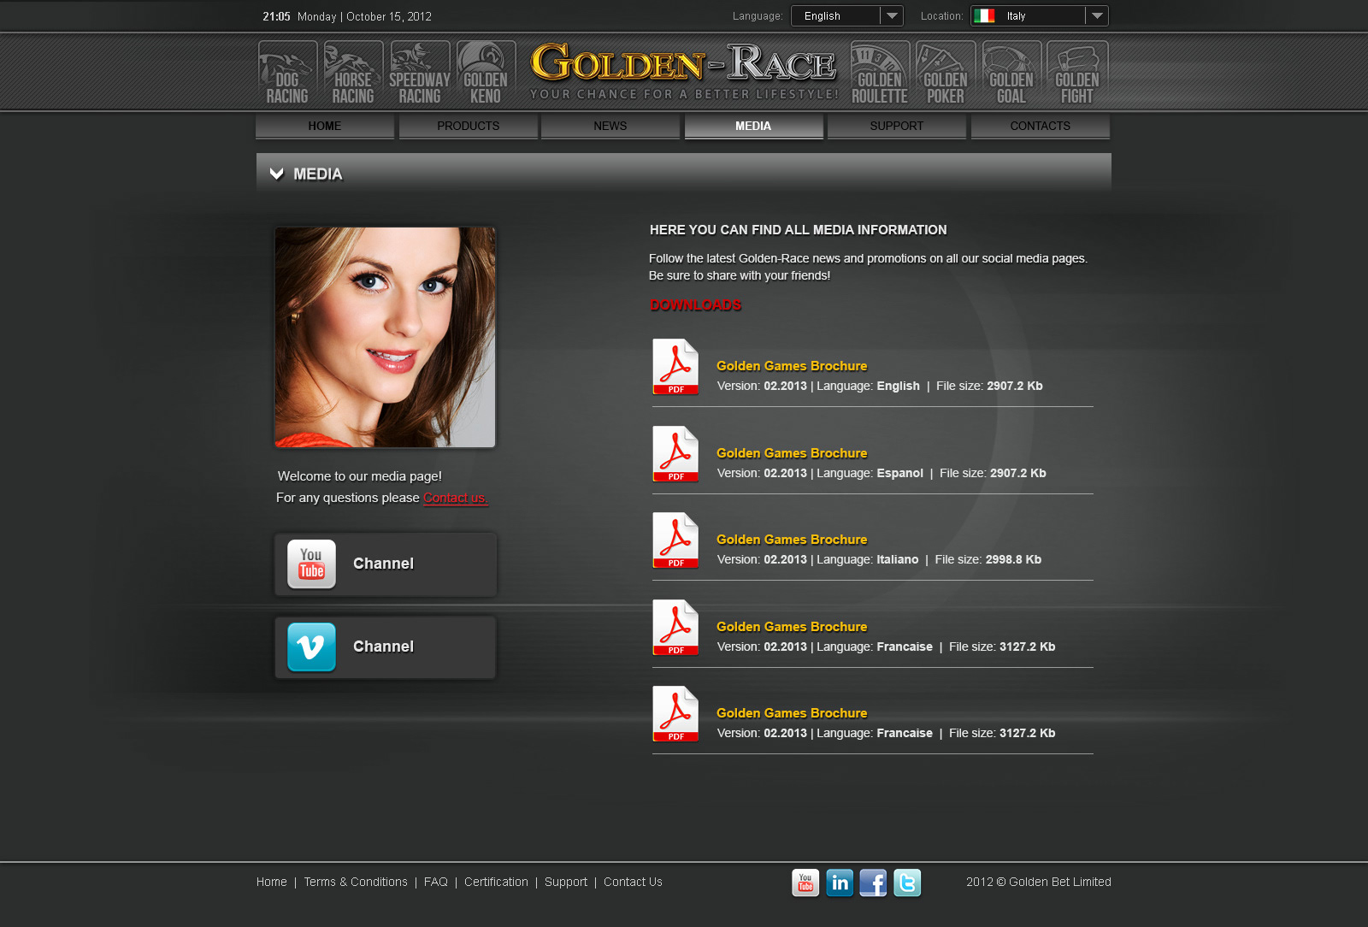This screenshot has height=927, width=1368.
Task: Open the Italiano Golden Games Brochure title
Action: click(x=792, y=540)
